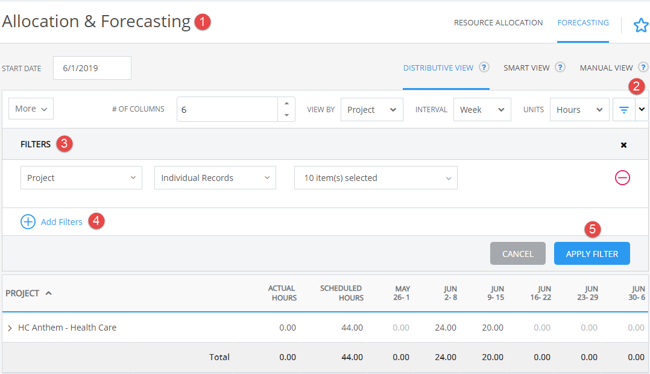Select Distributive View tab

[438, 68]
